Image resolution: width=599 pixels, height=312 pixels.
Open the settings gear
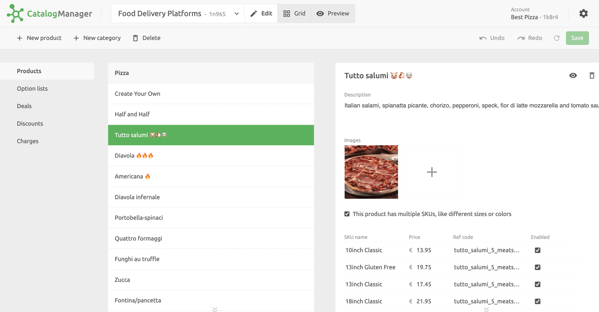[583, 13]
